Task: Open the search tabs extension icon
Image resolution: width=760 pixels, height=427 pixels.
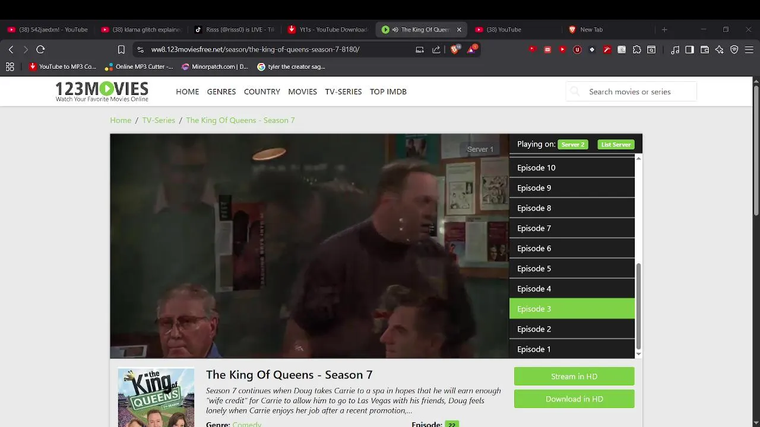Action: pyautogui.click(x=651, y=50)
